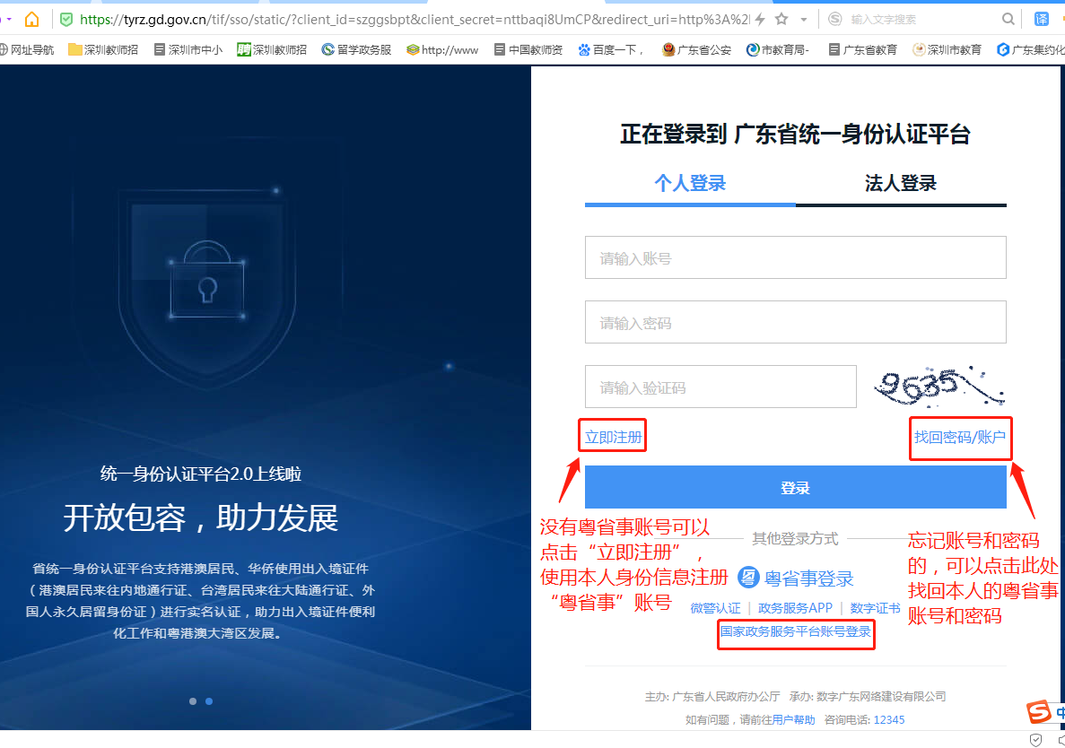1065x748 pixels.
Task: Expand the dropdown arrow beside the bookmark star
Action: coord(804,18)
